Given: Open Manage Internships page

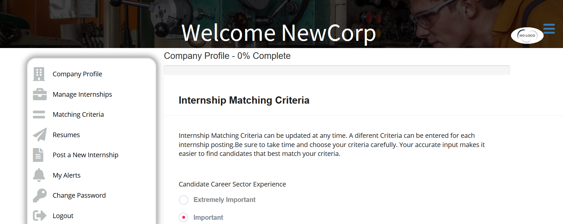Looking at the screenshot, I should point(82,94).
